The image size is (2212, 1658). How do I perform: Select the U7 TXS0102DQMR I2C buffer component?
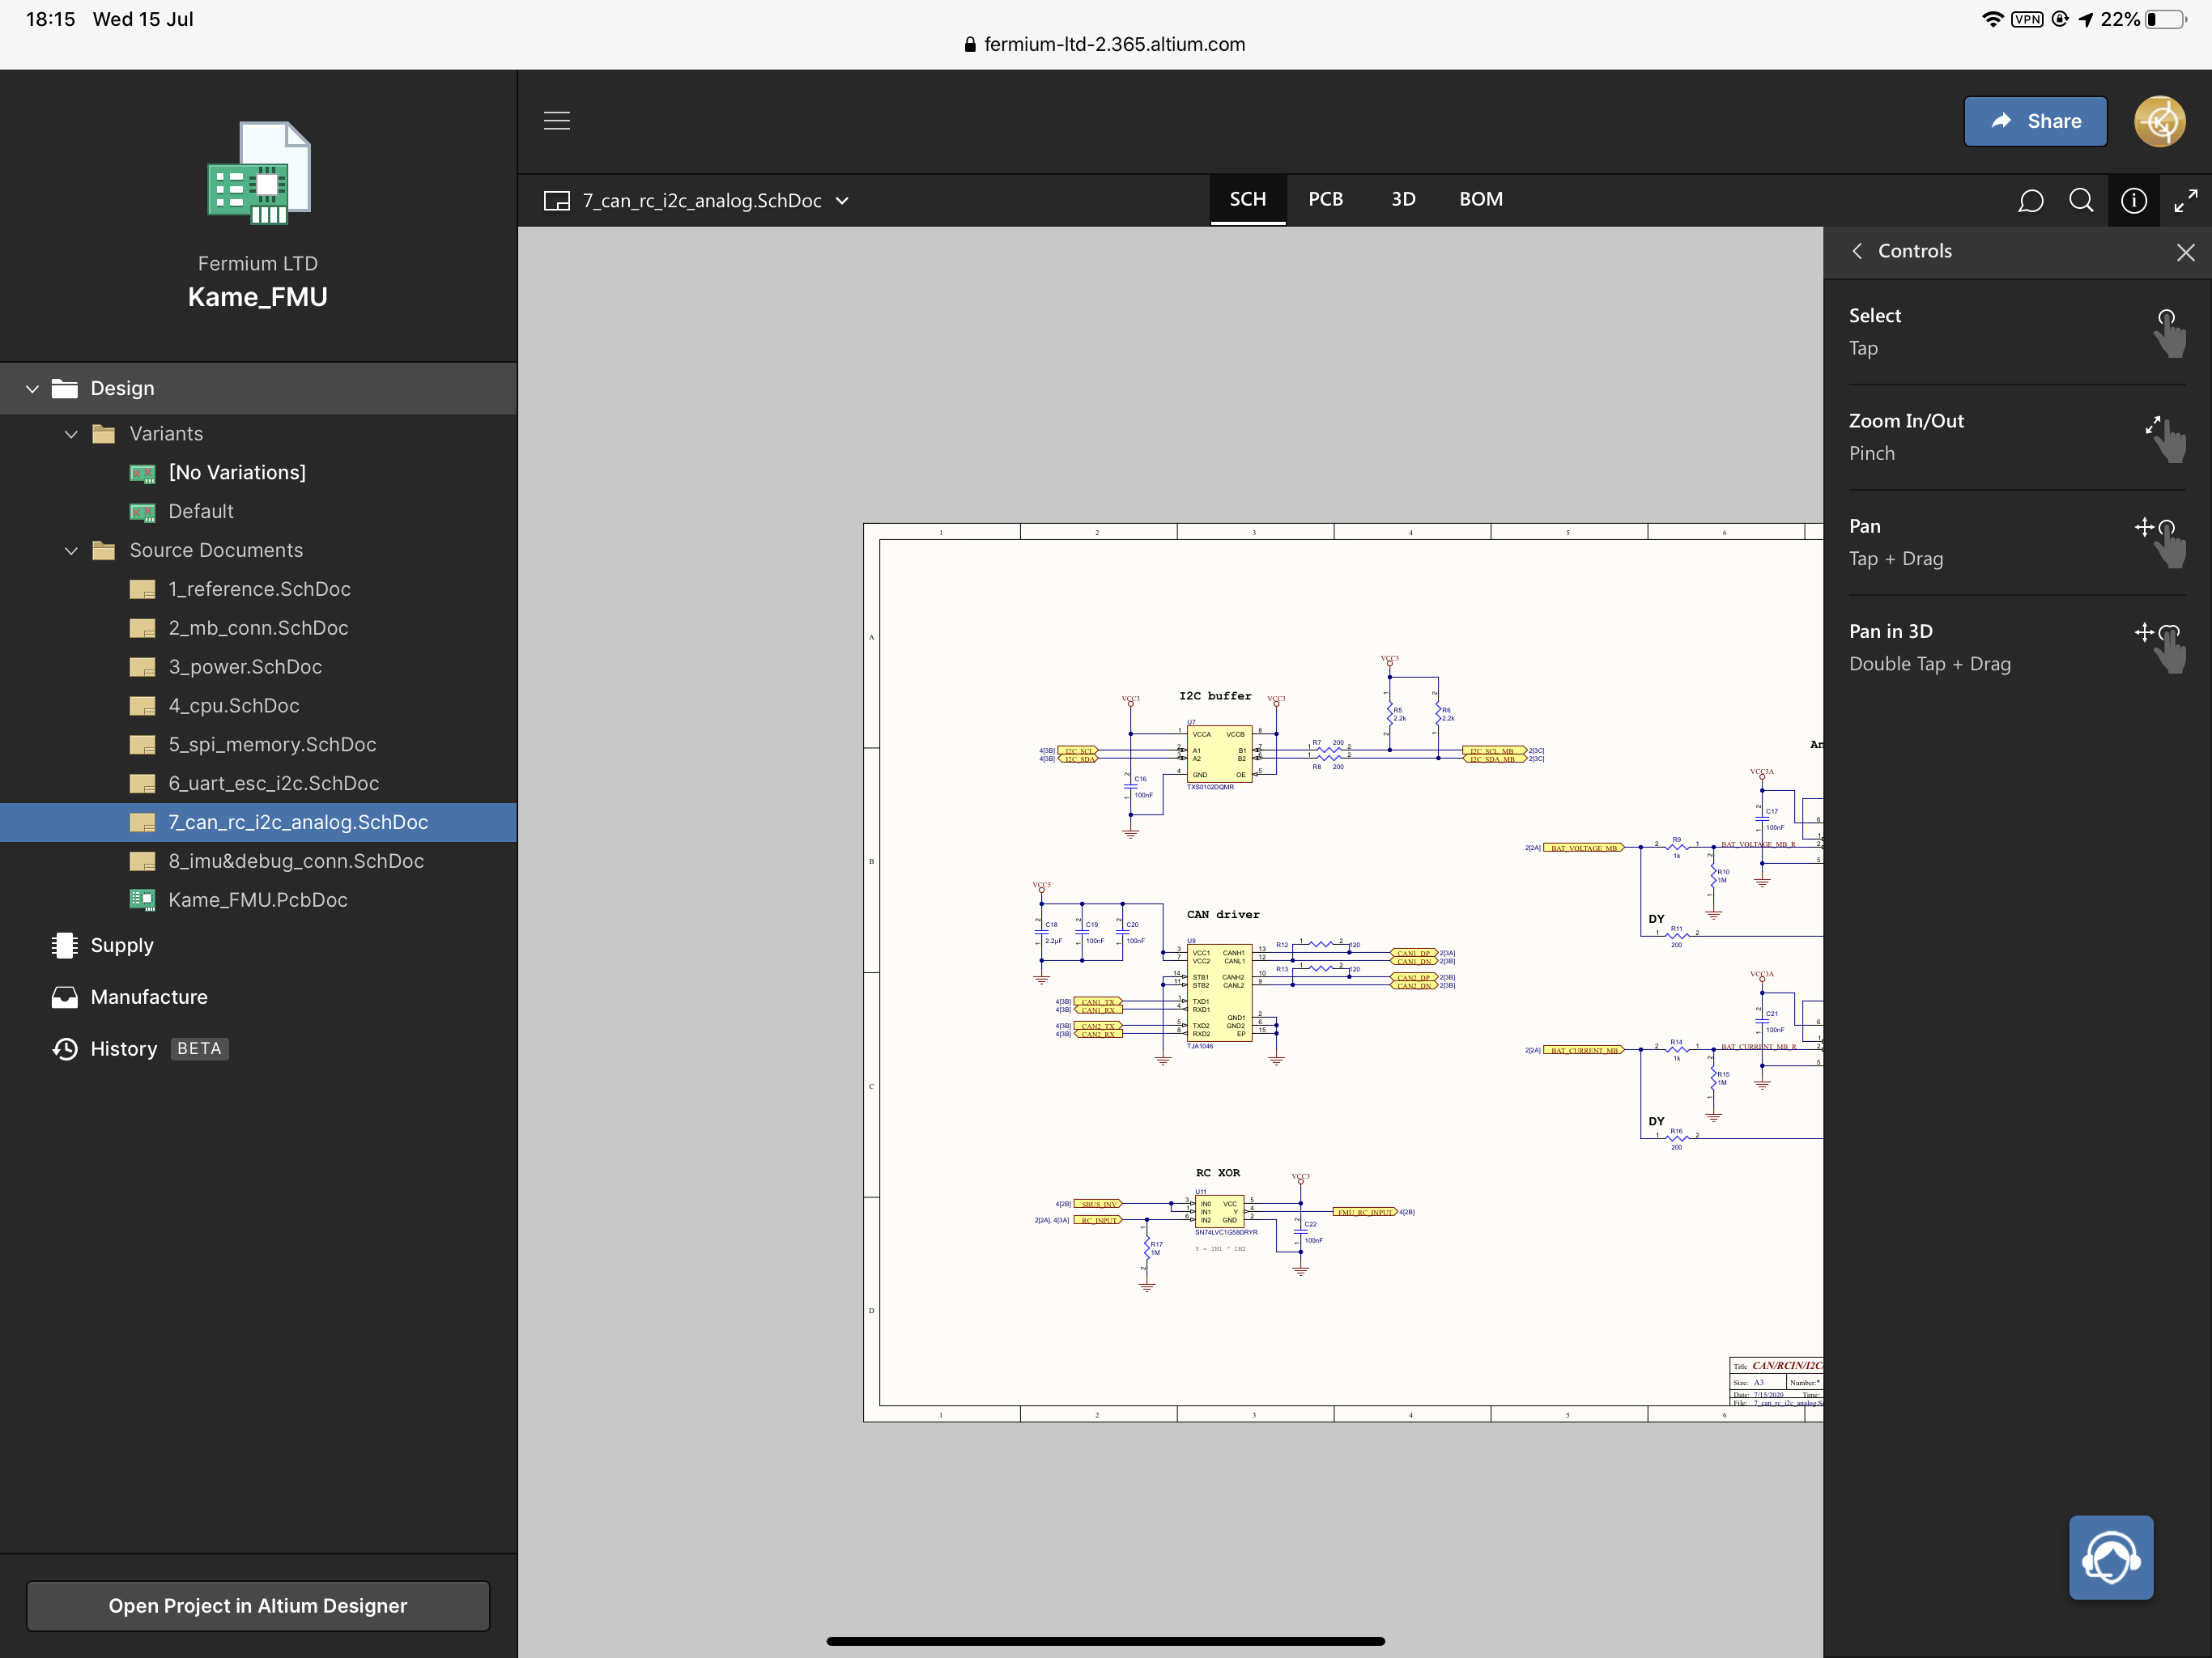[x=1219, y=754]
